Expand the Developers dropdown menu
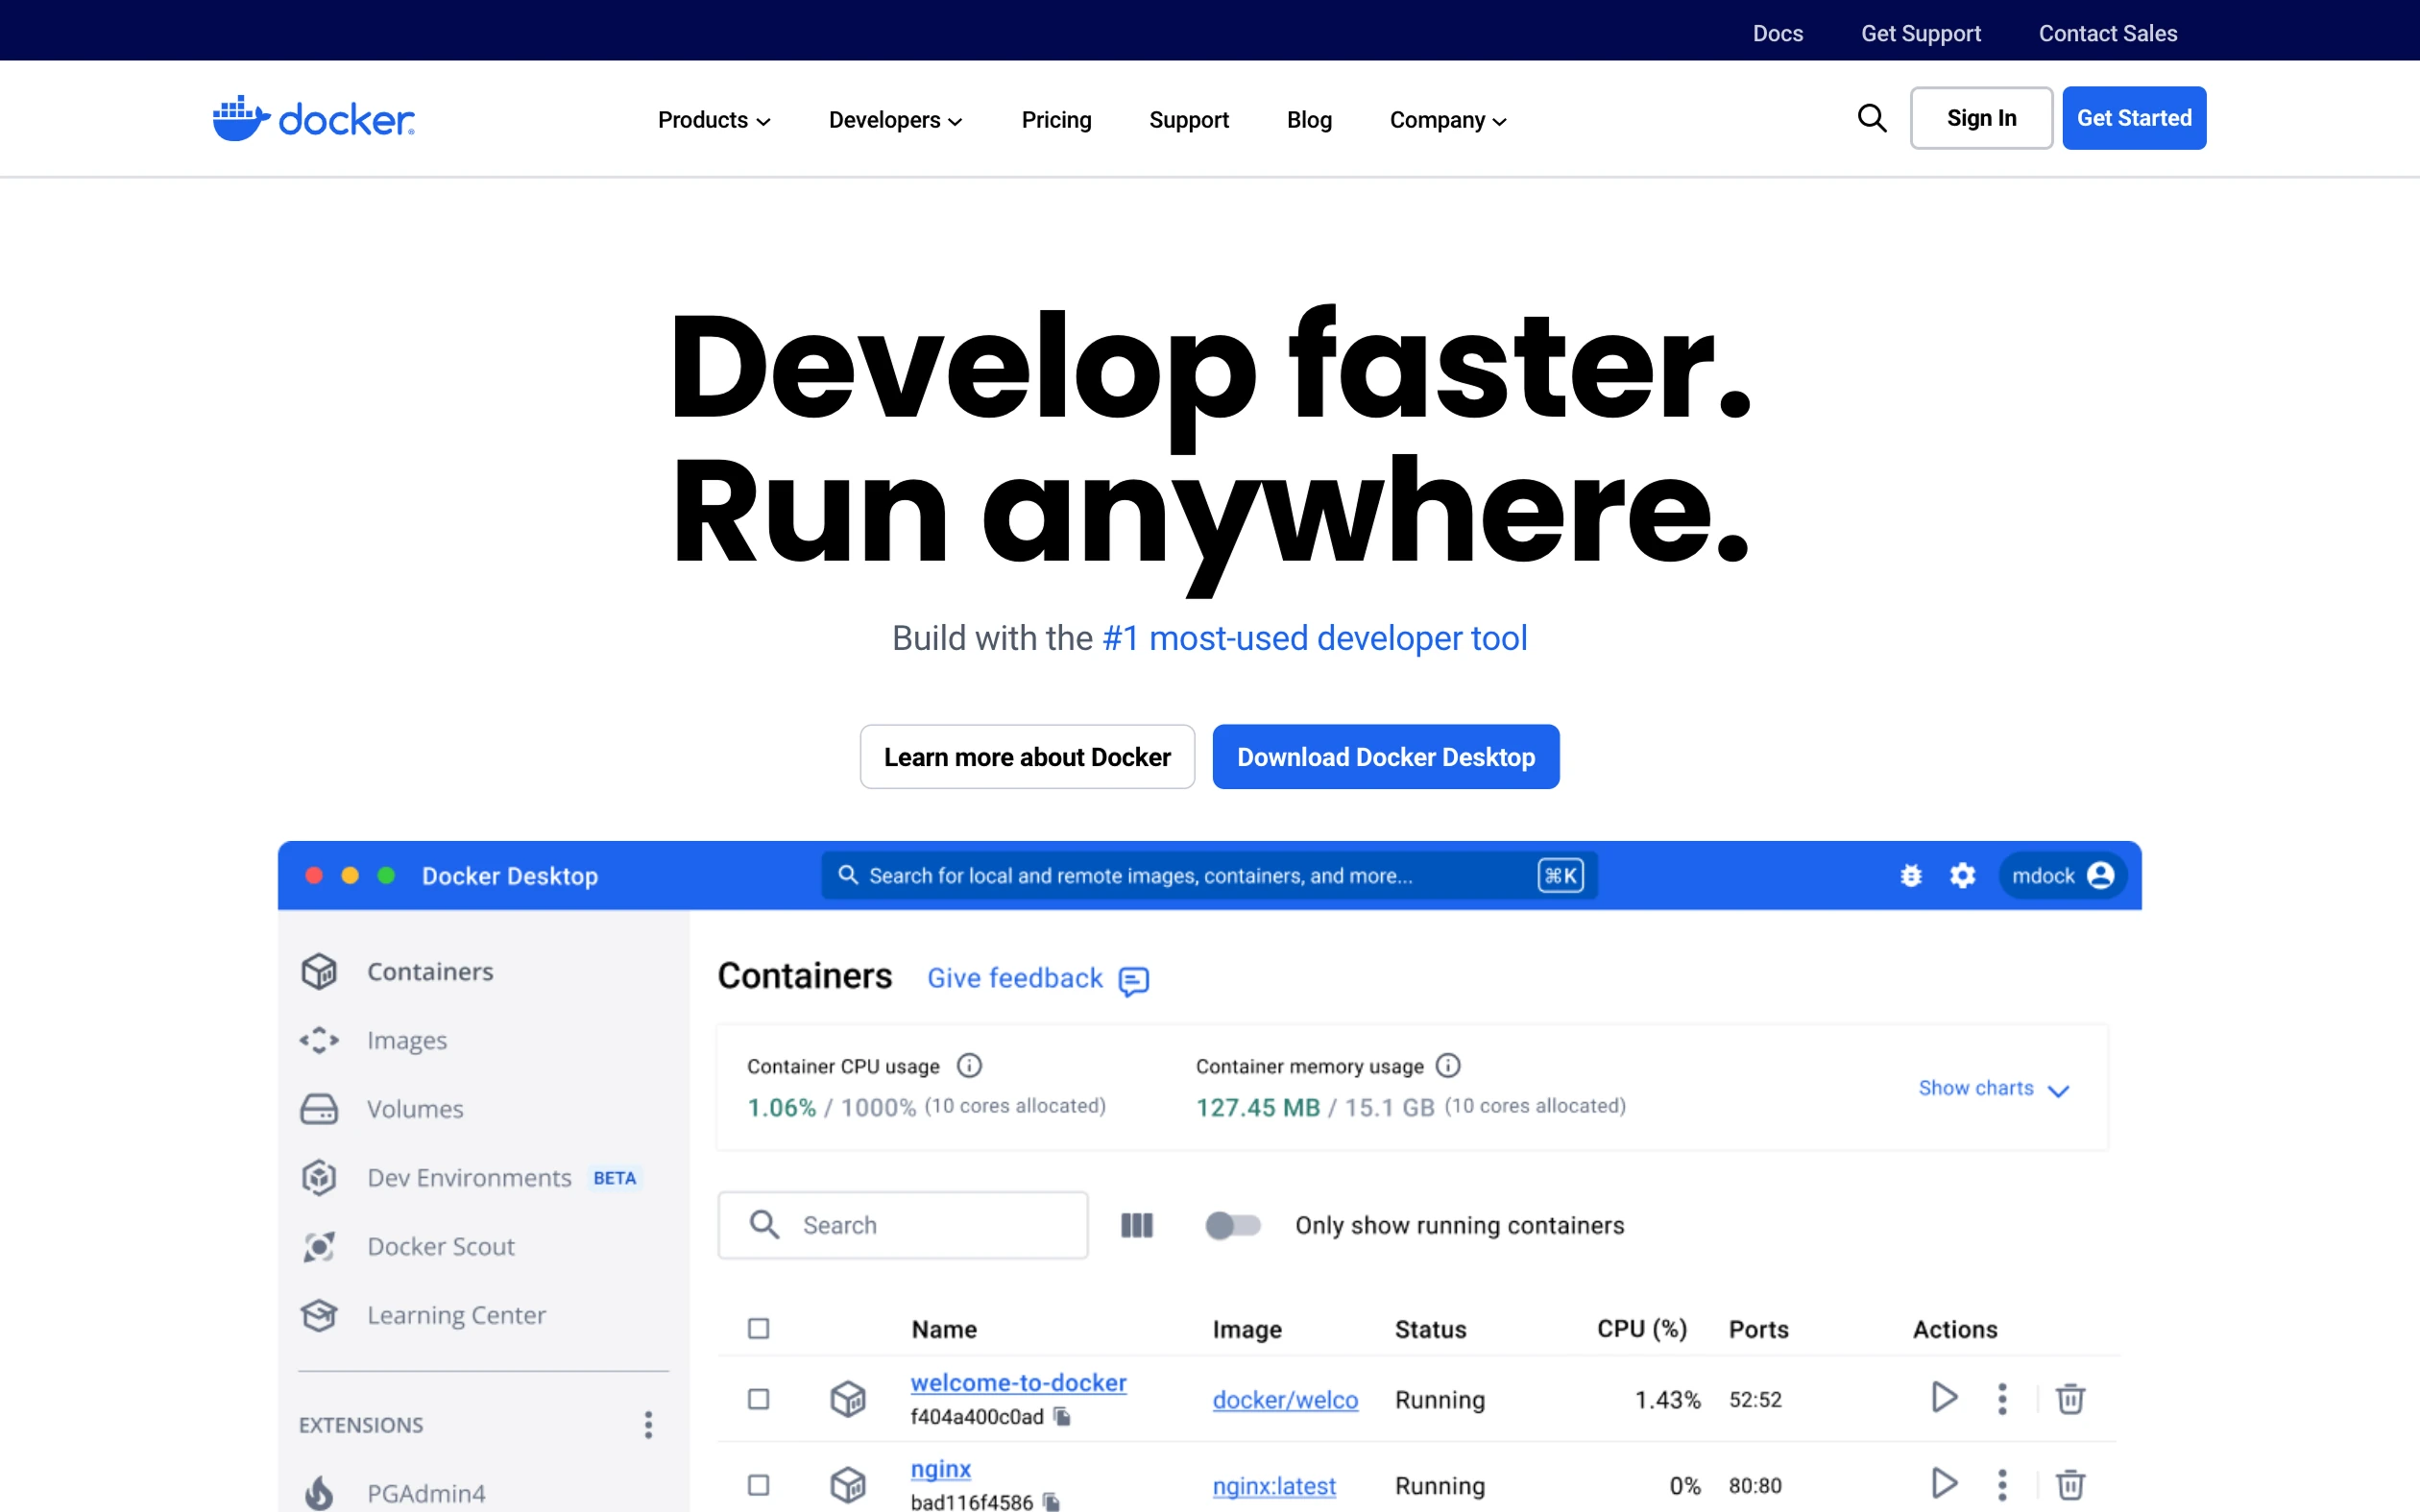 tap(895, 120)
